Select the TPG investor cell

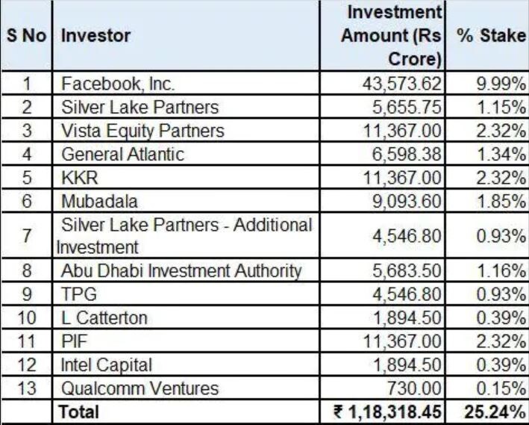(186, 294)
